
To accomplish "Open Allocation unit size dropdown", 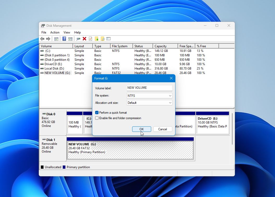I will pyautogui.click(x=149, y=103).
